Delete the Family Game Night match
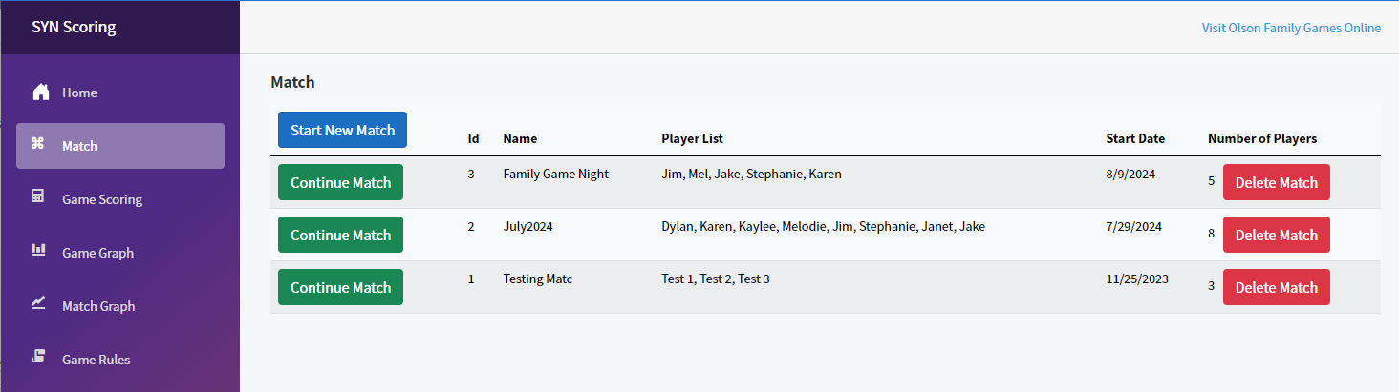The width and height of the screenshot is (1399, 392). [x=1276, y=182]
